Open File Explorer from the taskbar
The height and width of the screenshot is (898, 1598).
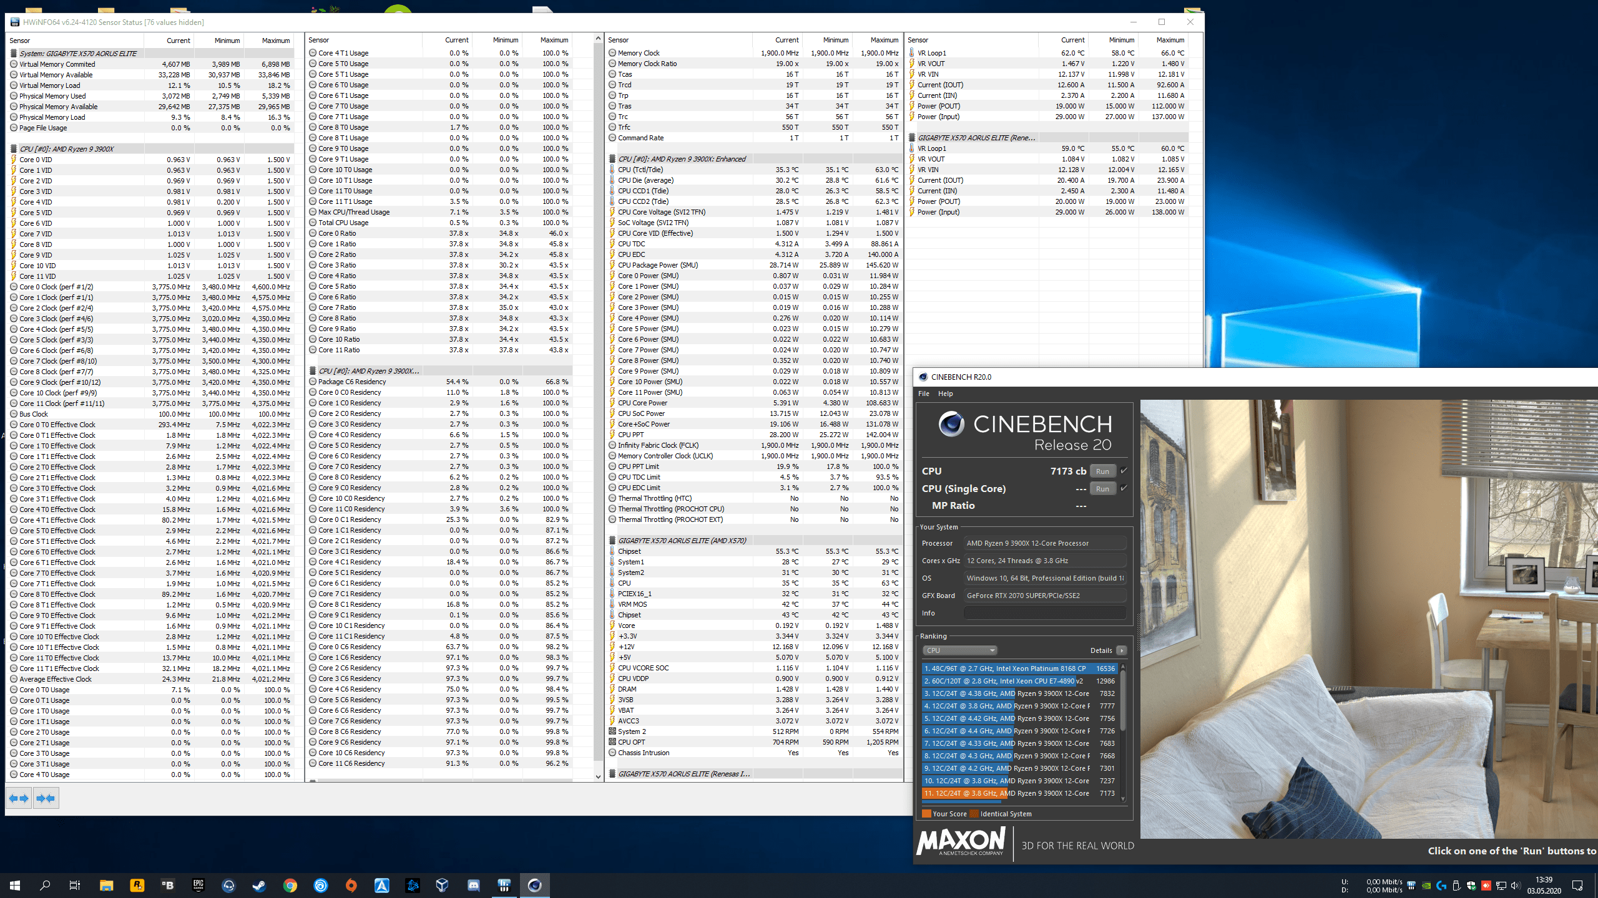tap(106, 885)
